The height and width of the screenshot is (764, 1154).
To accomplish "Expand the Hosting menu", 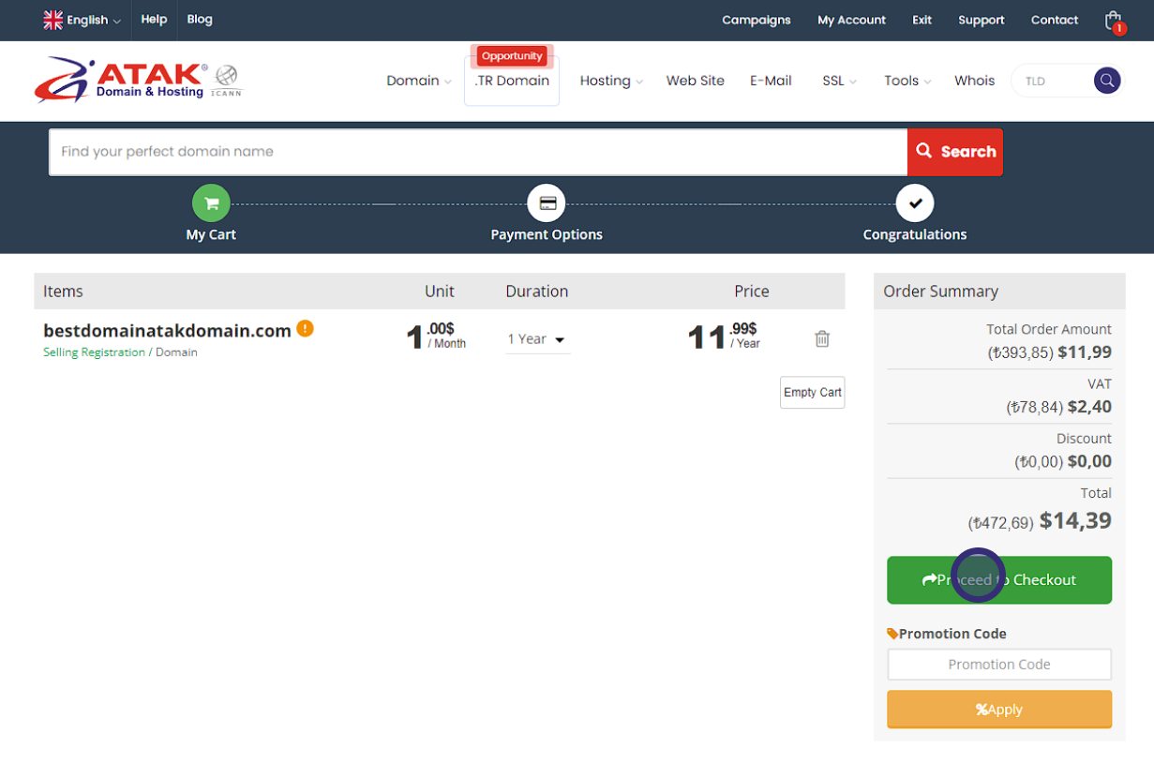I will pos(611,81).
